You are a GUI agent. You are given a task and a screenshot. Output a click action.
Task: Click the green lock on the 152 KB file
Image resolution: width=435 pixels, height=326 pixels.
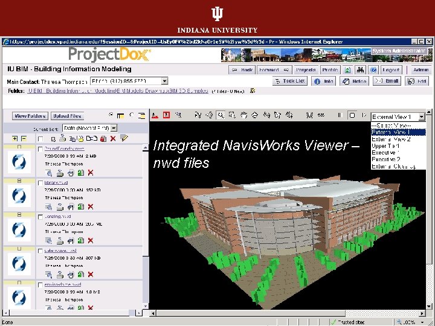(x=81, y=207)
